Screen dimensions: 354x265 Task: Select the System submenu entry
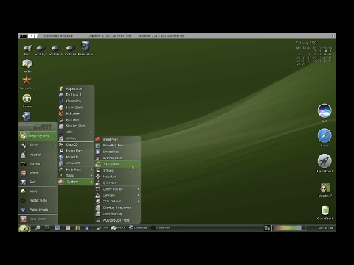tap(76, 182)
